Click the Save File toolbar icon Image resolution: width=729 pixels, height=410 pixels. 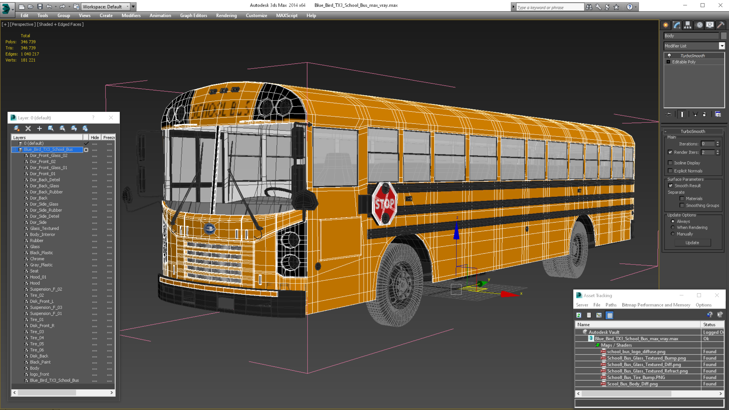click(40, 7)
